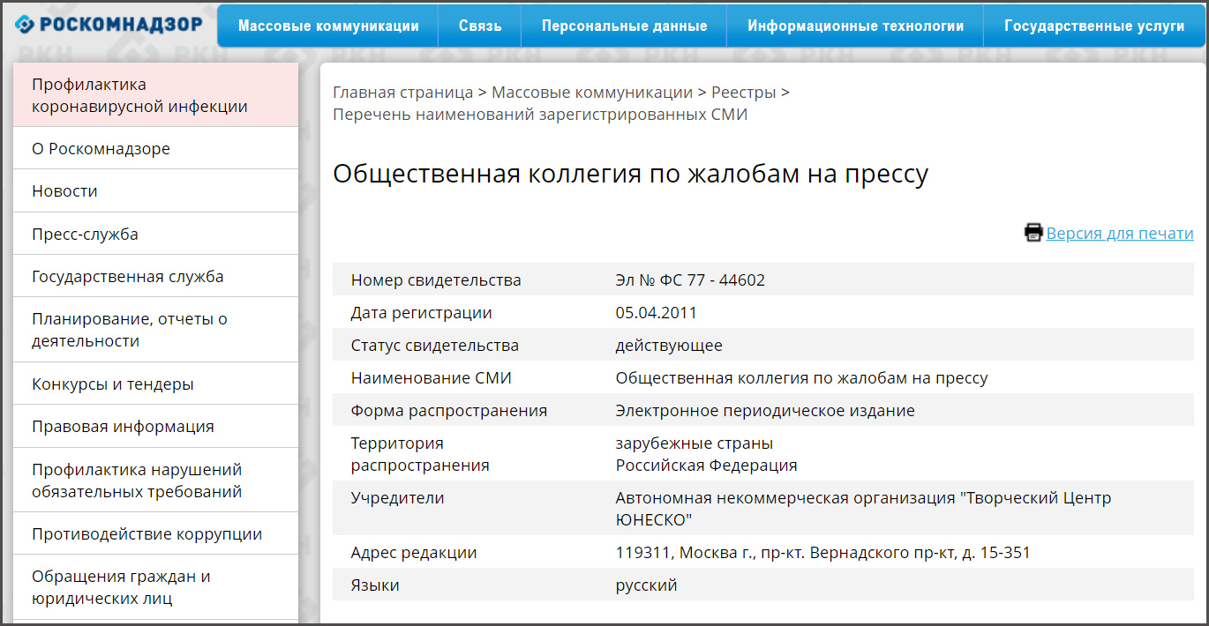Viewport: 1209px width, 626px height.
Task: Click the Учредители label
Action: point(398,498)
